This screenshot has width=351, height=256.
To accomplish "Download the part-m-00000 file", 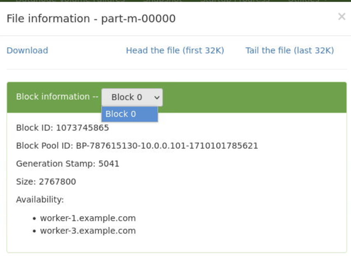I will click(x=27, y=51).
